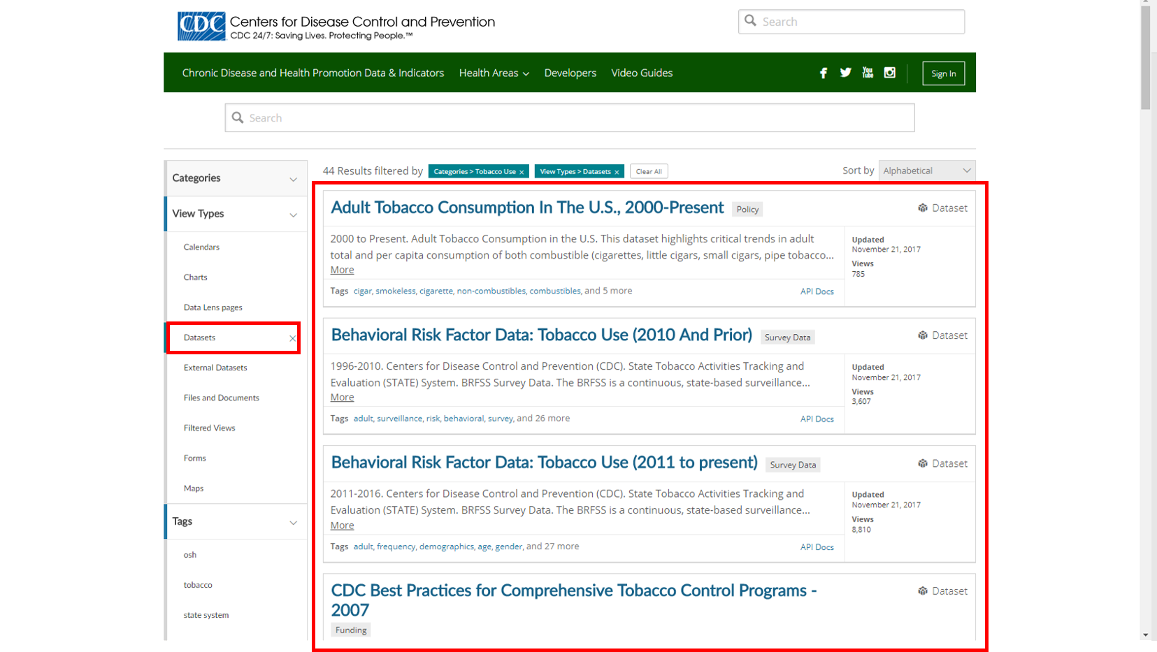This screenshot has width=1157, height=652.
Task: Filter by Charts view type
Action: click(196, 277)
